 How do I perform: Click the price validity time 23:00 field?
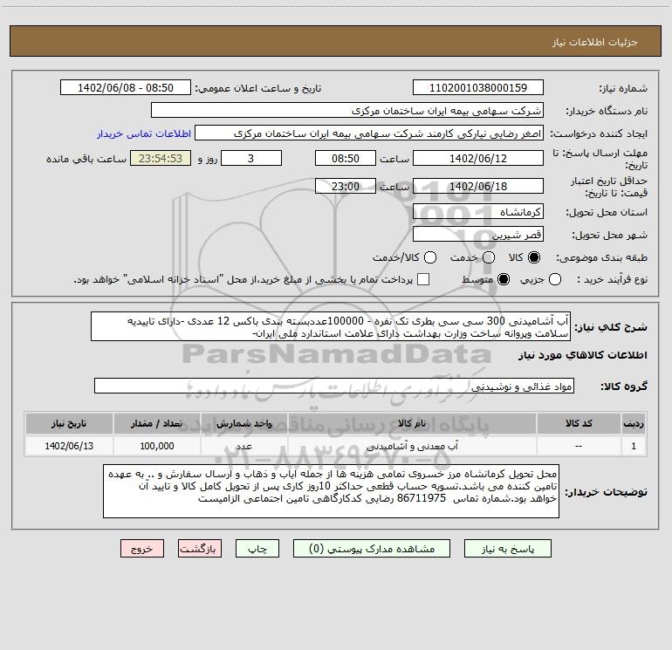346,186
